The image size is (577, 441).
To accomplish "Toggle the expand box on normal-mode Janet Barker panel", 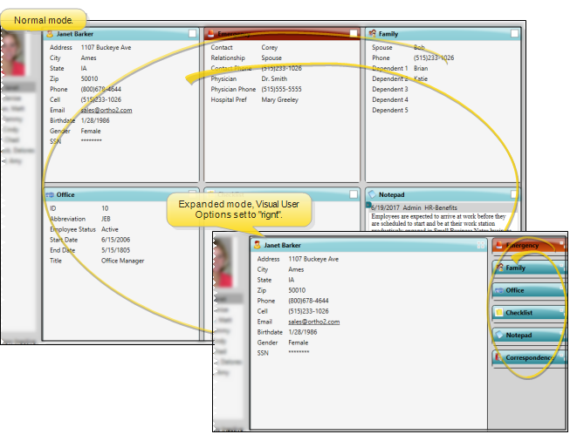I will [191, 34].
